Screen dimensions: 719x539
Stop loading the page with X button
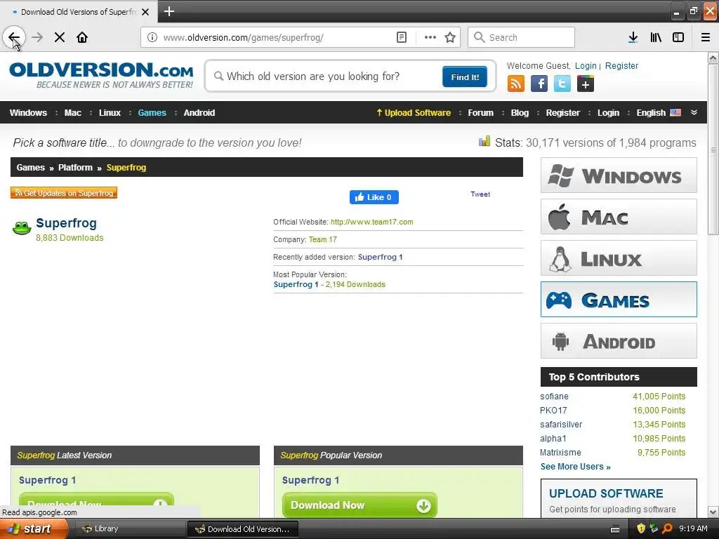[x=60, y=38]
